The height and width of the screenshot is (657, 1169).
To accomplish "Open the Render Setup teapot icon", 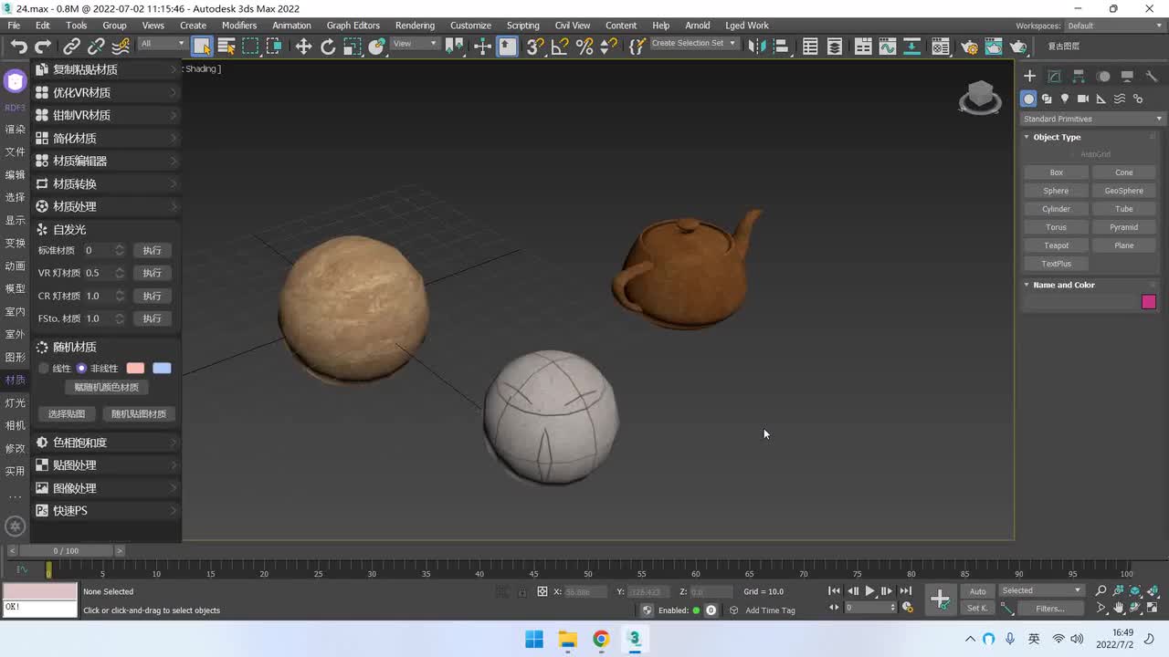I will coord(970,47).
